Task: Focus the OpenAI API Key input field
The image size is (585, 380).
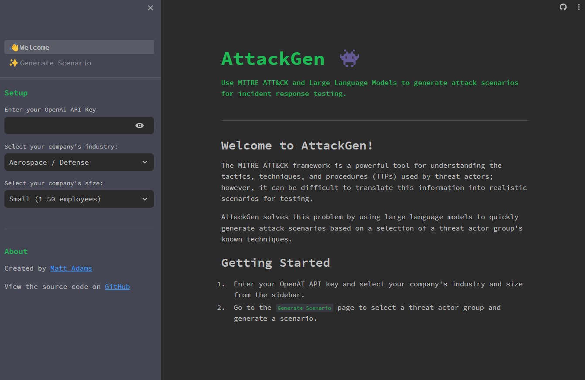Action: pyautogui.click(x=70, y=126)
